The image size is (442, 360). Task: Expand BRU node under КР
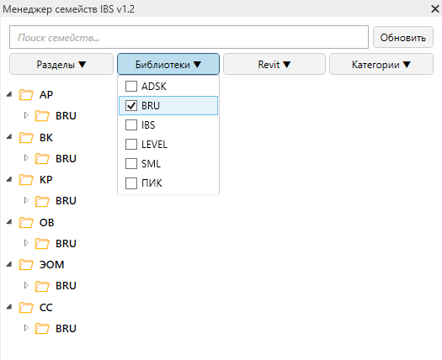point(26,200)
